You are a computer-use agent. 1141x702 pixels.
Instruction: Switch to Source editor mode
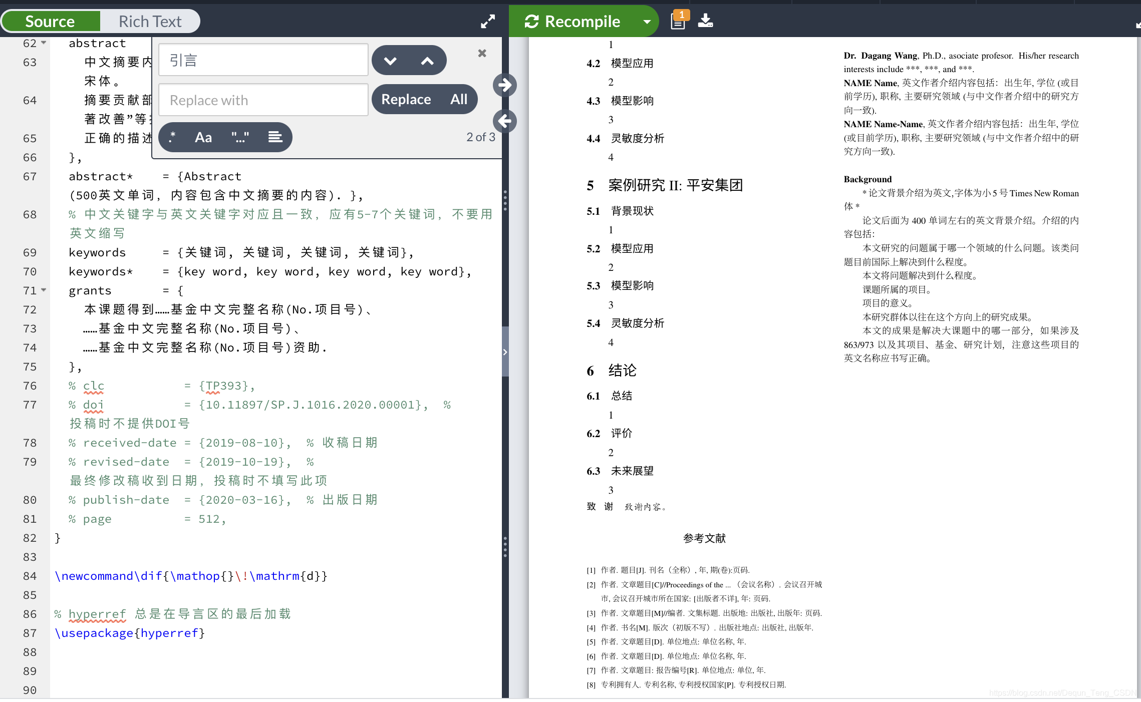click(x=50, y=22)
